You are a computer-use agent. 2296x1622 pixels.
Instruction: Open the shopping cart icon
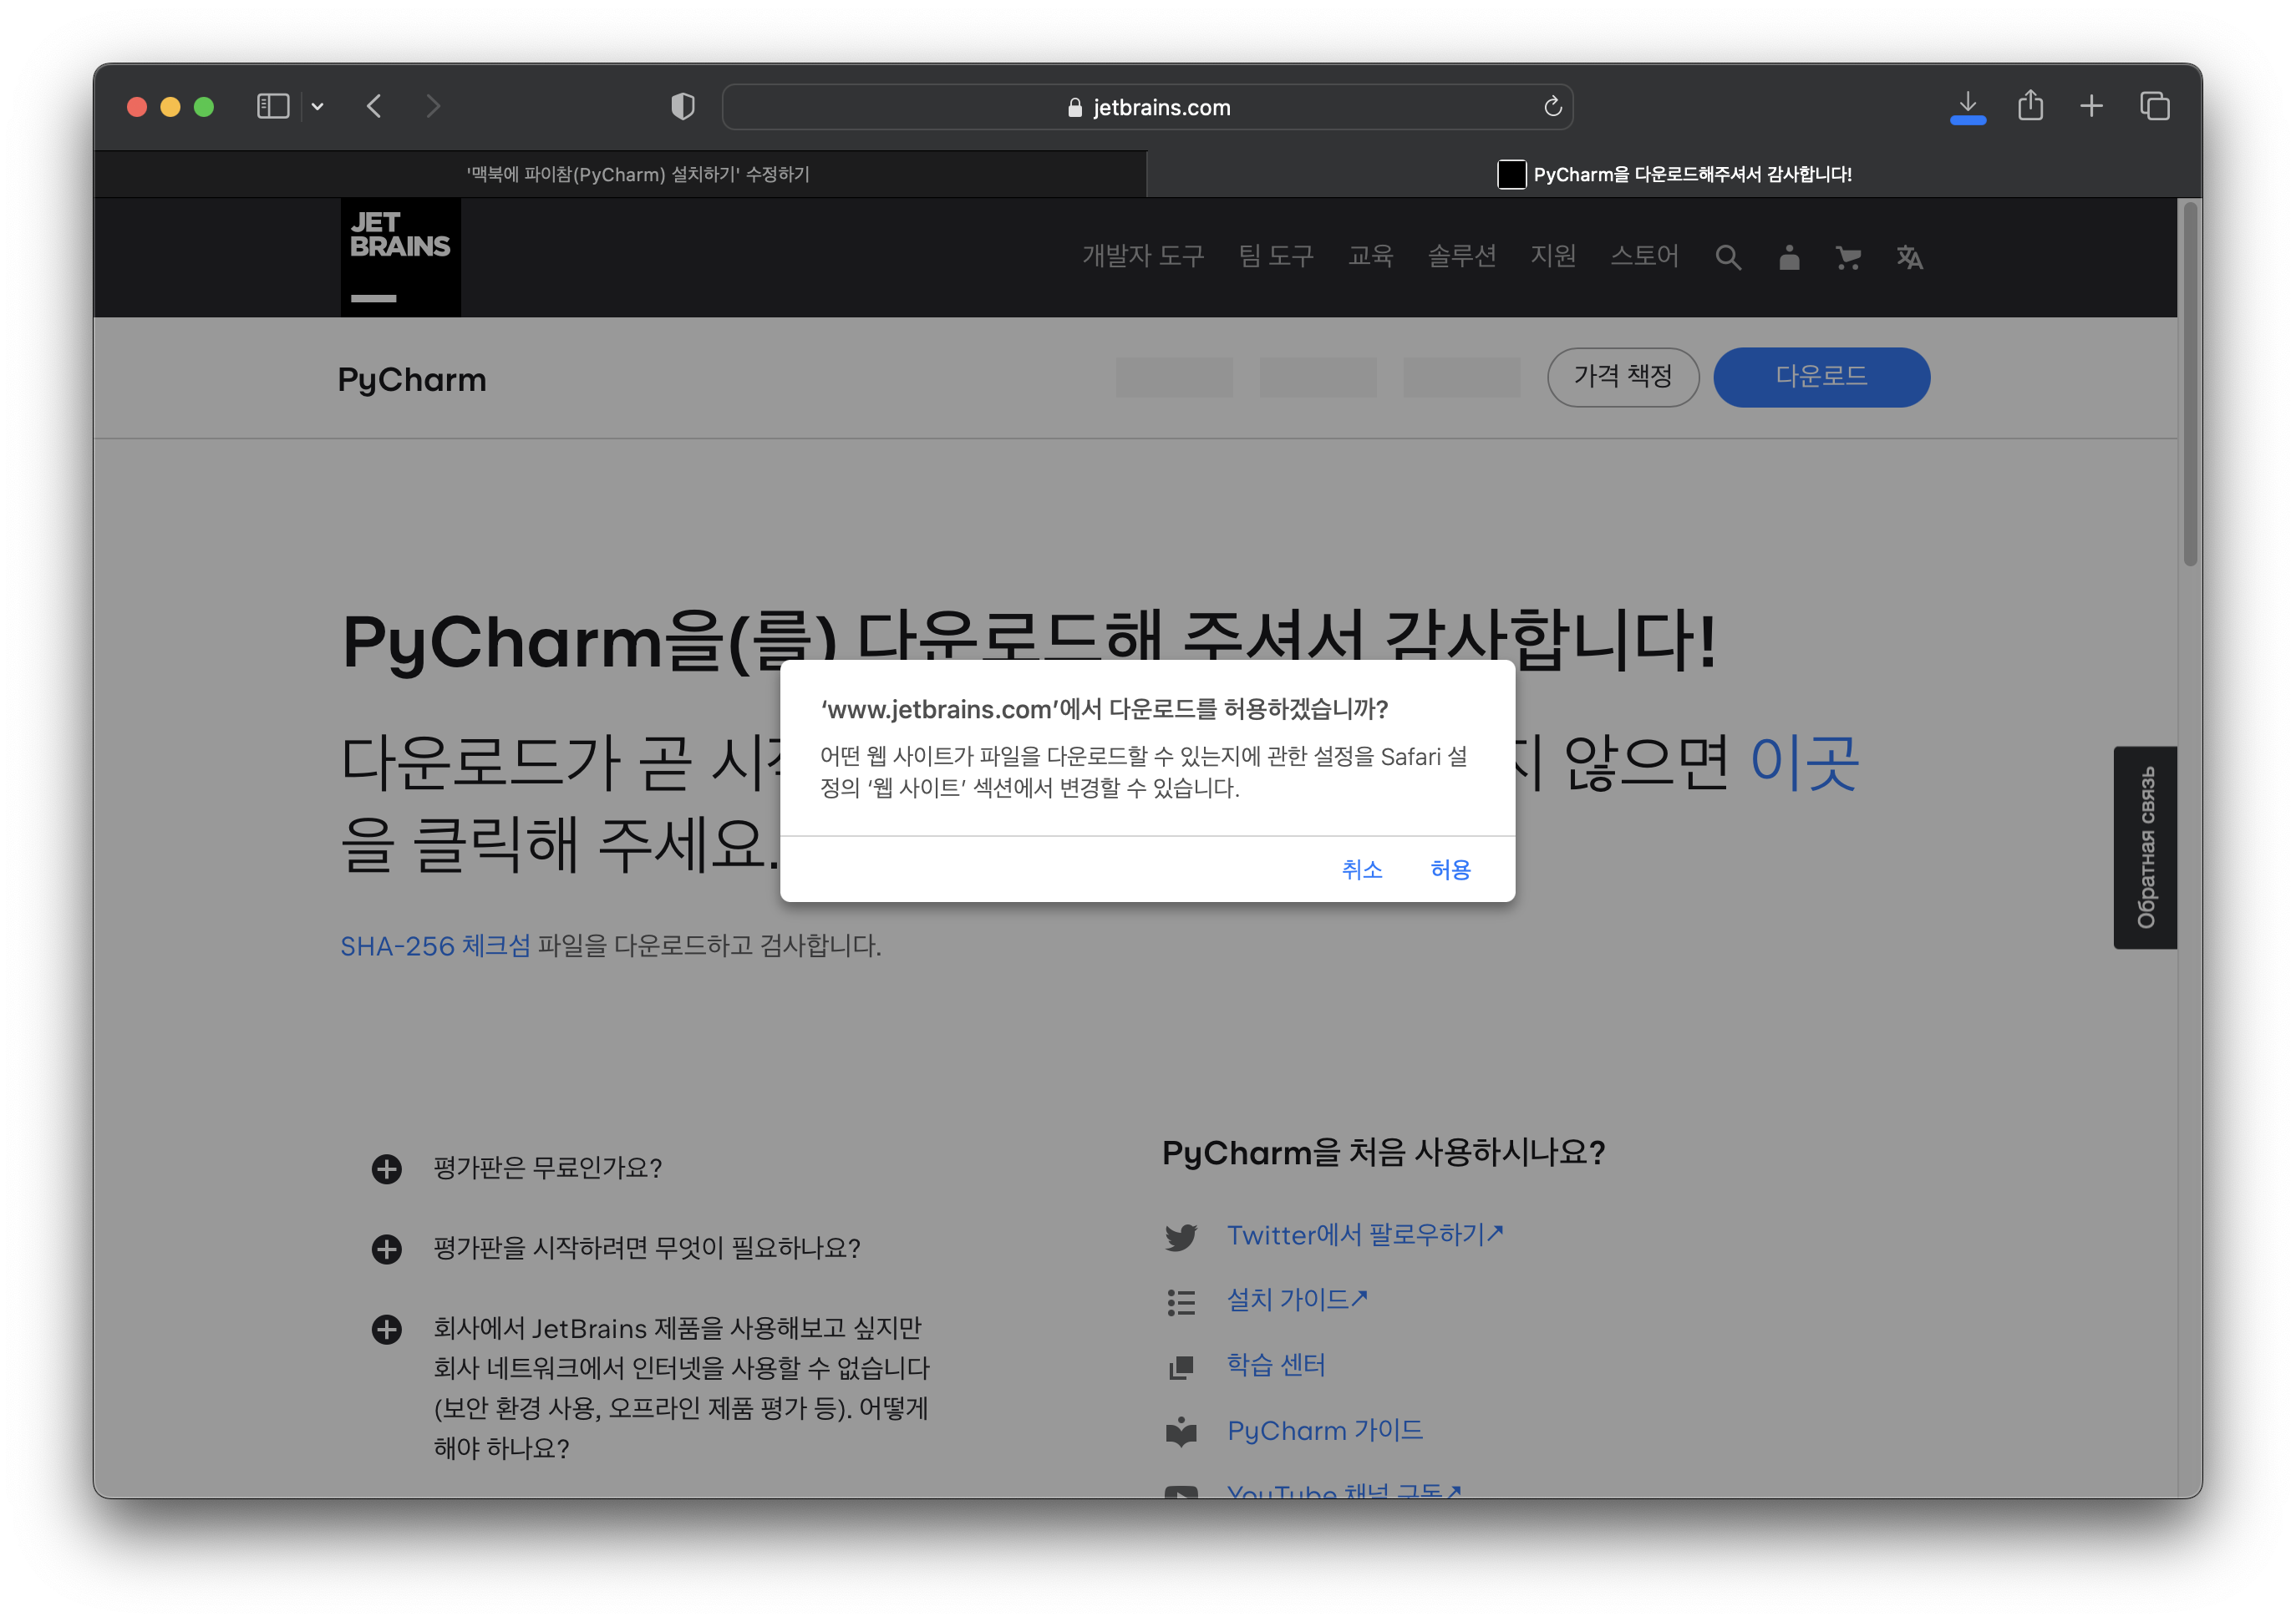1848,258
